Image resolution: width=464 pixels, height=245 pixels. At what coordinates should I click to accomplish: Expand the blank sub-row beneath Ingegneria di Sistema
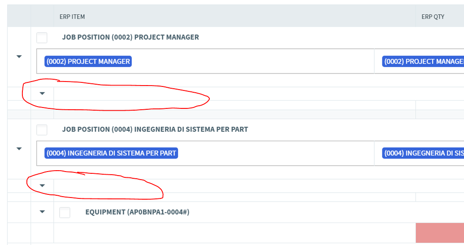point(42,185)
